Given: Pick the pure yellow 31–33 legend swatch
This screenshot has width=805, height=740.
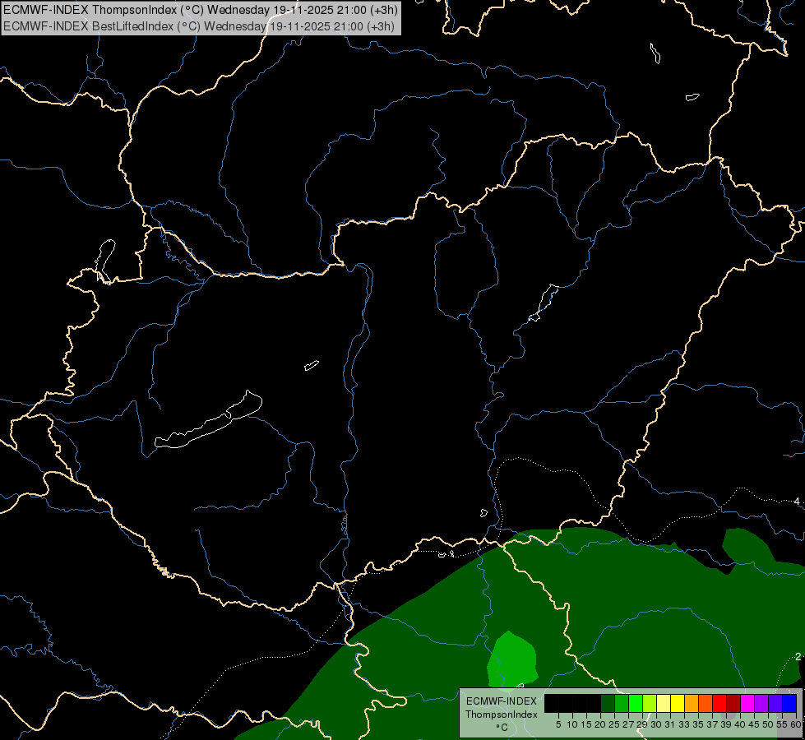Looking at the screenshot, I should point(678,704).
